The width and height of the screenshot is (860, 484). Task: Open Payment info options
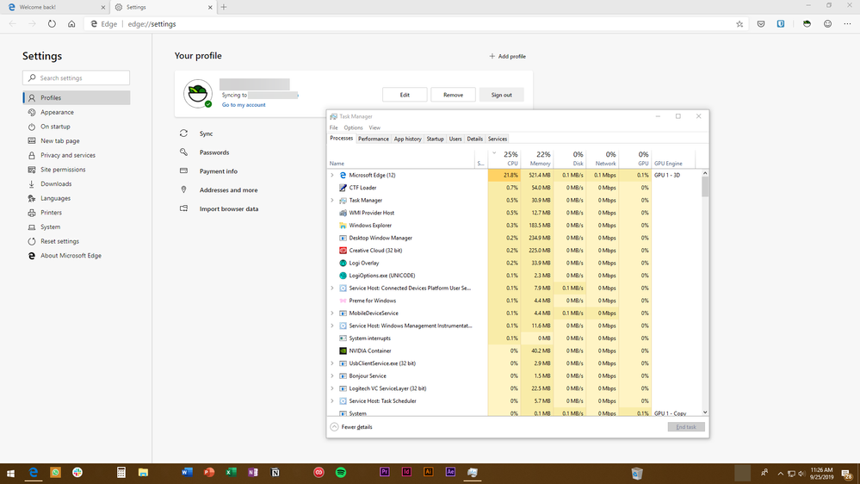click(x=219, y=171)
